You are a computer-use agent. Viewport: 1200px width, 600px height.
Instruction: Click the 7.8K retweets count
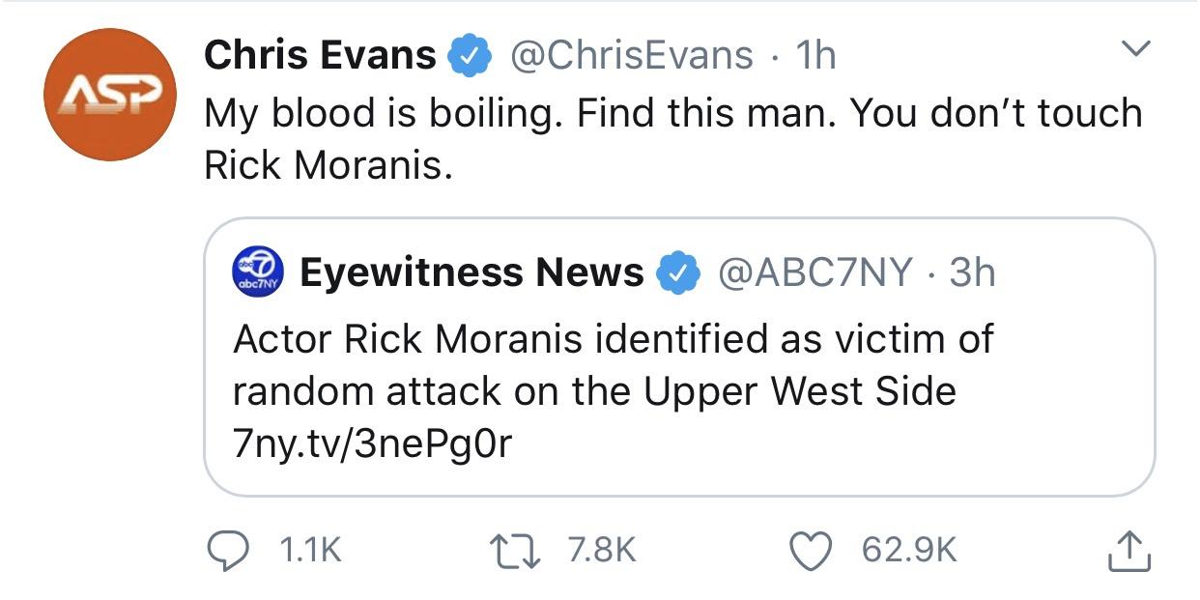pyautogui.click(x=602, y=550)
